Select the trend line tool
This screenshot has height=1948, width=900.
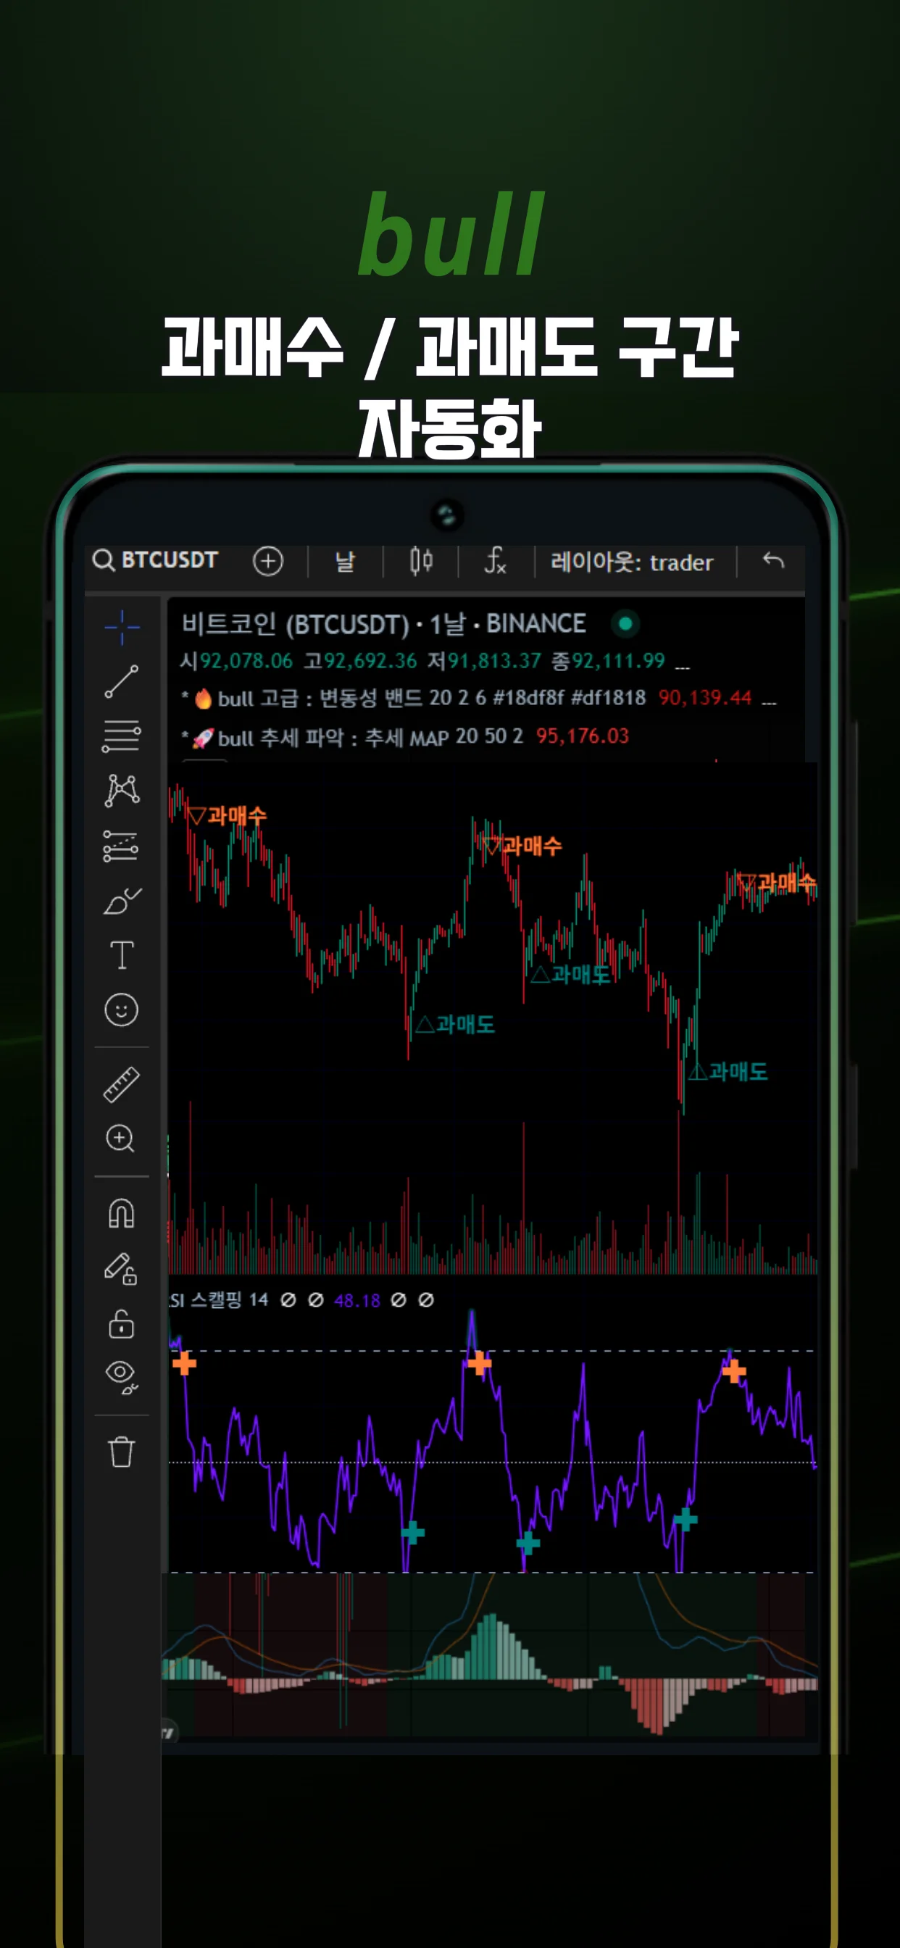click(122, 681)
